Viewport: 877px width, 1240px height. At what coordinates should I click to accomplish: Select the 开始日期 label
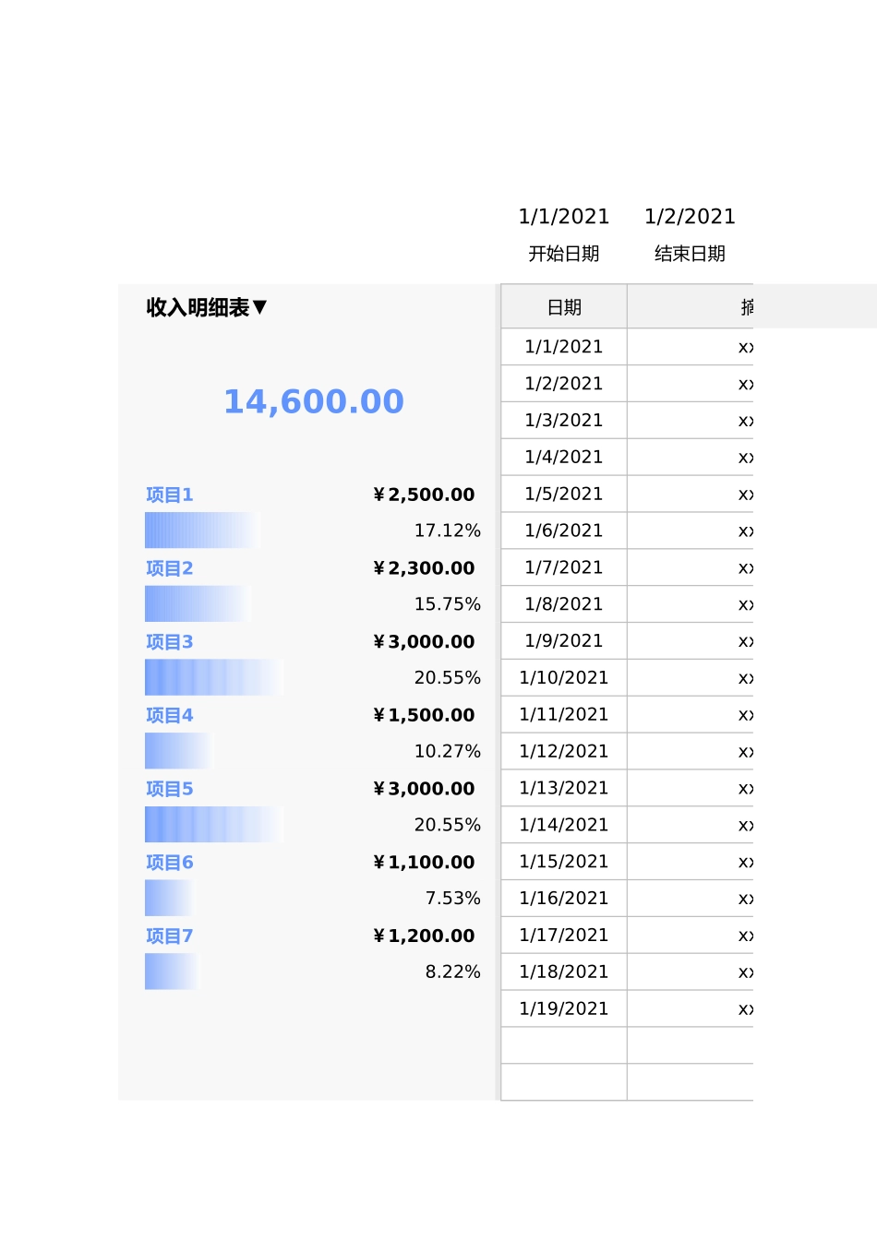click(x=564, y=254)
